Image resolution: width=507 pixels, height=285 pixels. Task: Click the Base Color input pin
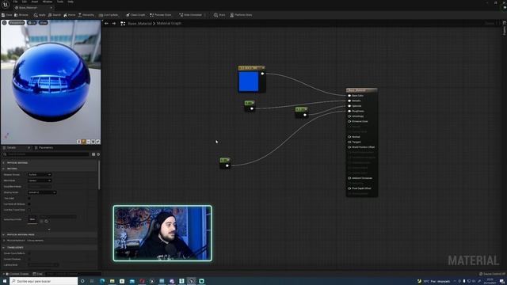[349, 96]
